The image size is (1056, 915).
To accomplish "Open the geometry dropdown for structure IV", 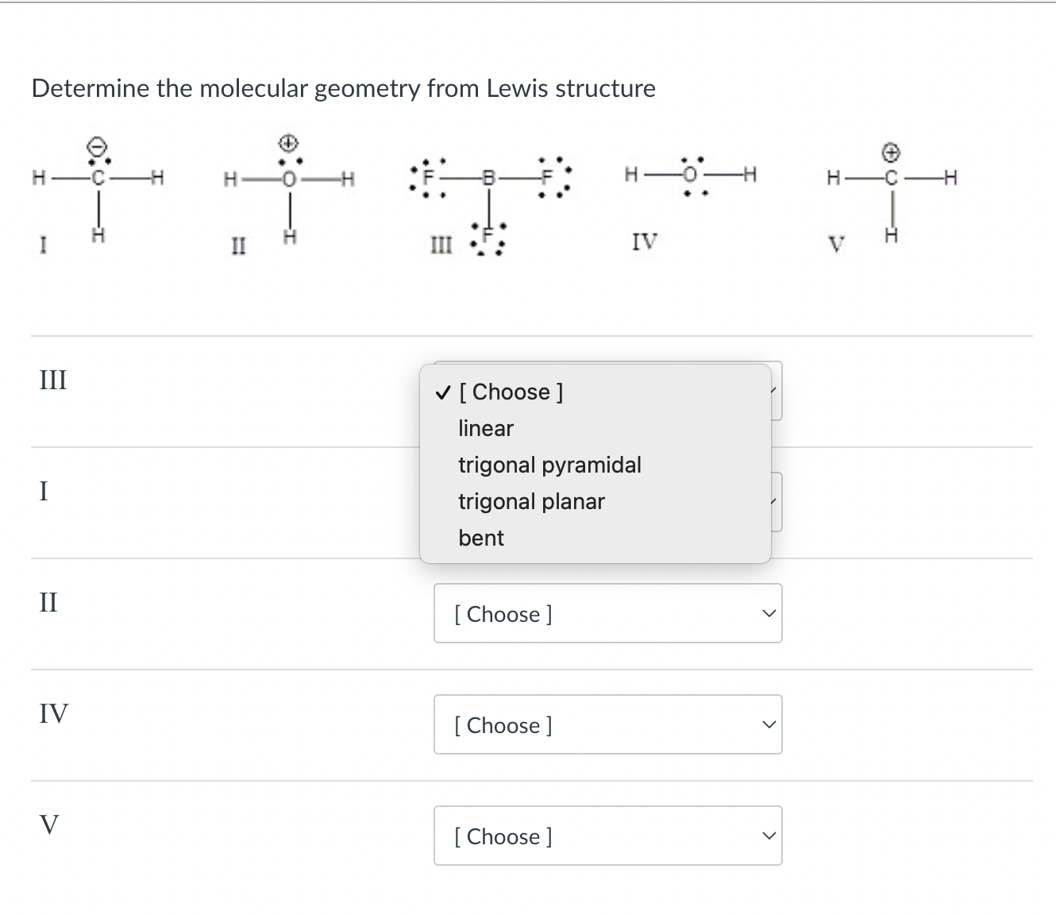I will coord(607,724).
